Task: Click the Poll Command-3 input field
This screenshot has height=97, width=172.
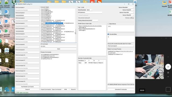Action: (27, 21)
